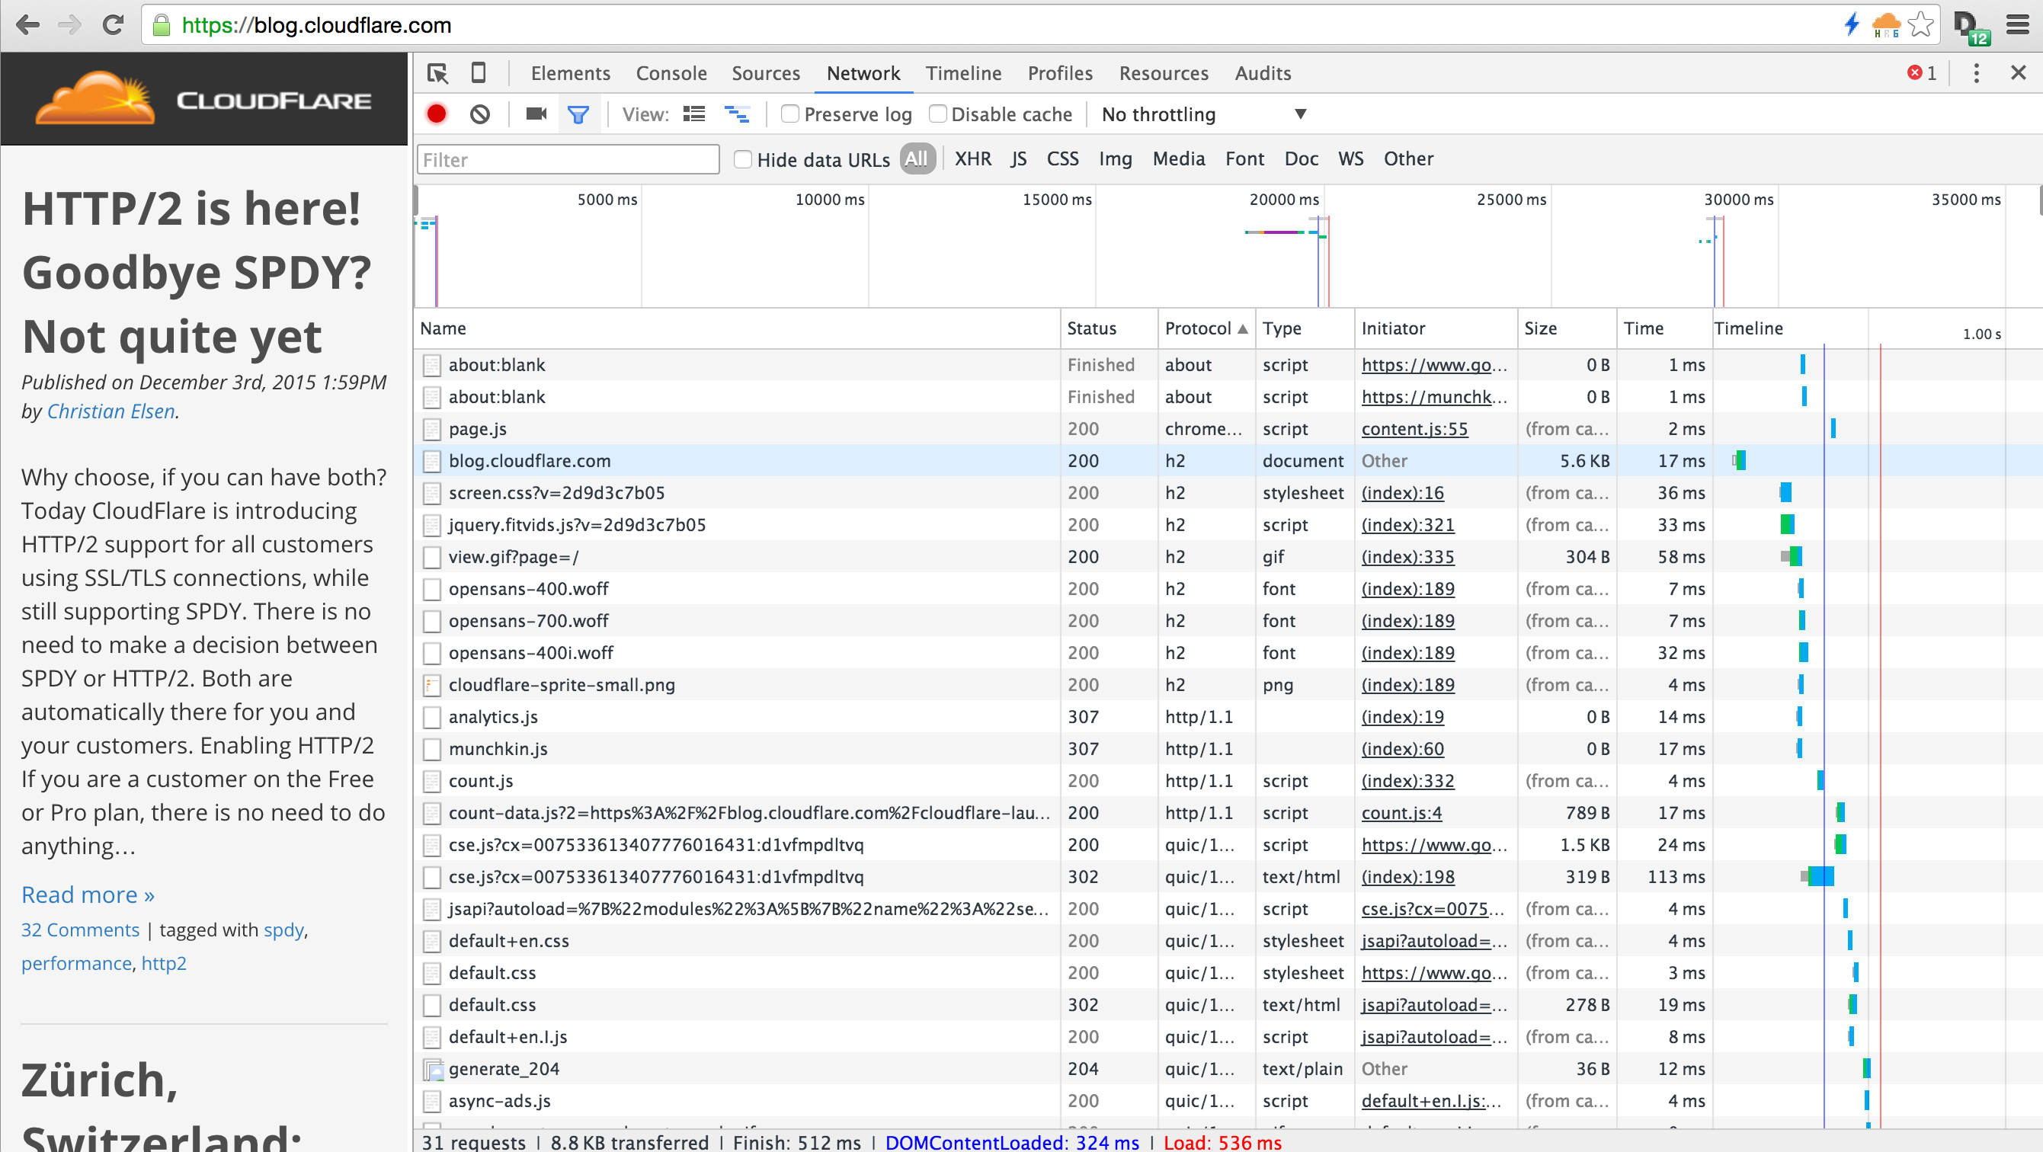The height and width of the screenshot is (1152, 2043).
Task: Reload the page with refresh icon
Action: tap(114, 25)
